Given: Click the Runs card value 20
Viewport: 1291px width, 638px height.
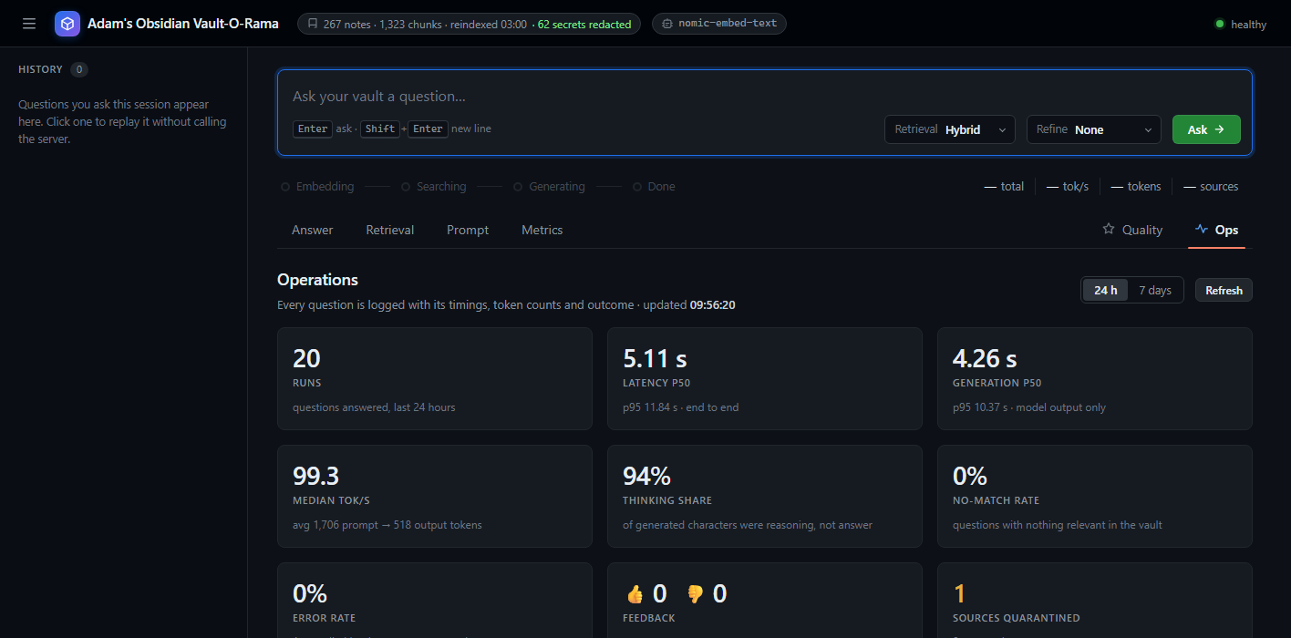Looking at the screenshot, I should (306, 358).
